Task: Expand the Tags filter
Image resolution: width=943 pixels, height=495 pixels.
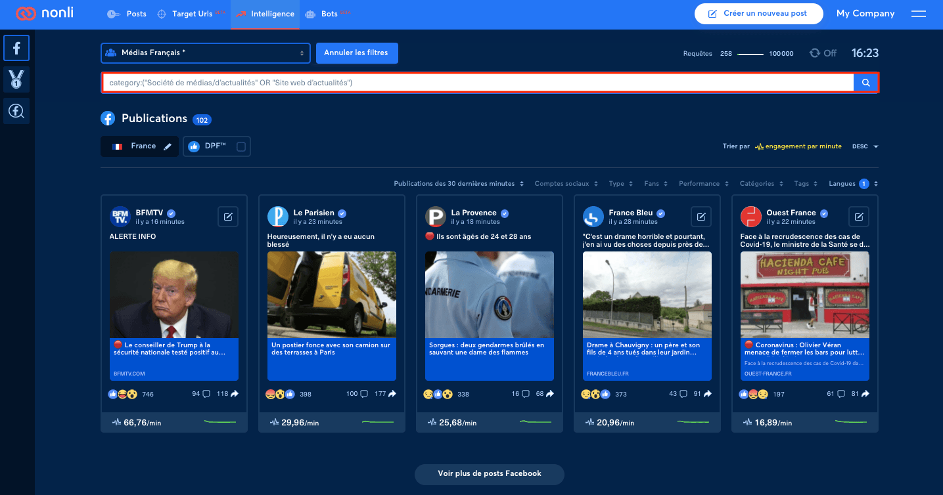Action: (x=806, y=184)
